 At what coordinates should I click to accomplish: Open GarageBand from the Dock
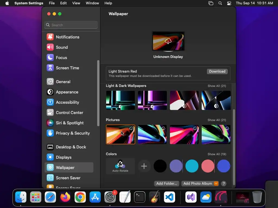click(x=154, y=197)
